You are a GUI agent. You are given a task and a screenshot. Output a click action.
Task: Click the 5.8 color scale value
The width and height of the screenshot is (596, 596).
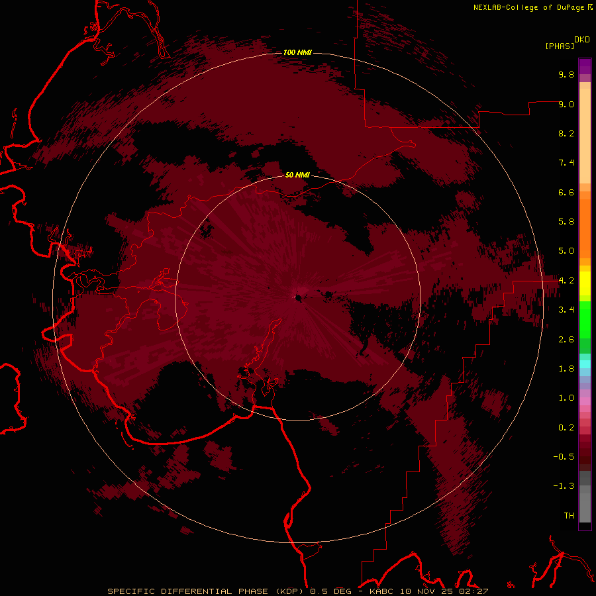pos(566,222)
